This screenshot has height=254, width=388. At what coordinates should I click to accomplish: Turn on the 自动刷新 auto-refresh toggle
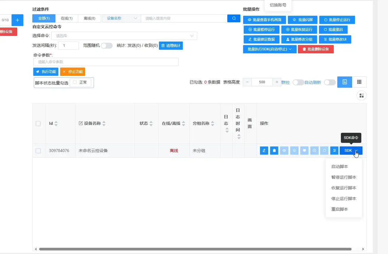click(330, 83)
